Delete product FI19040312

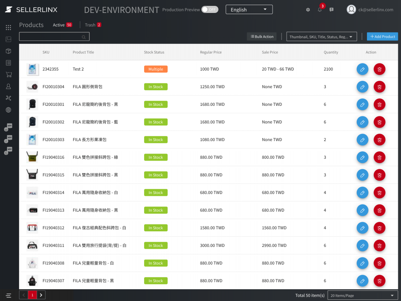click(379, 228)
